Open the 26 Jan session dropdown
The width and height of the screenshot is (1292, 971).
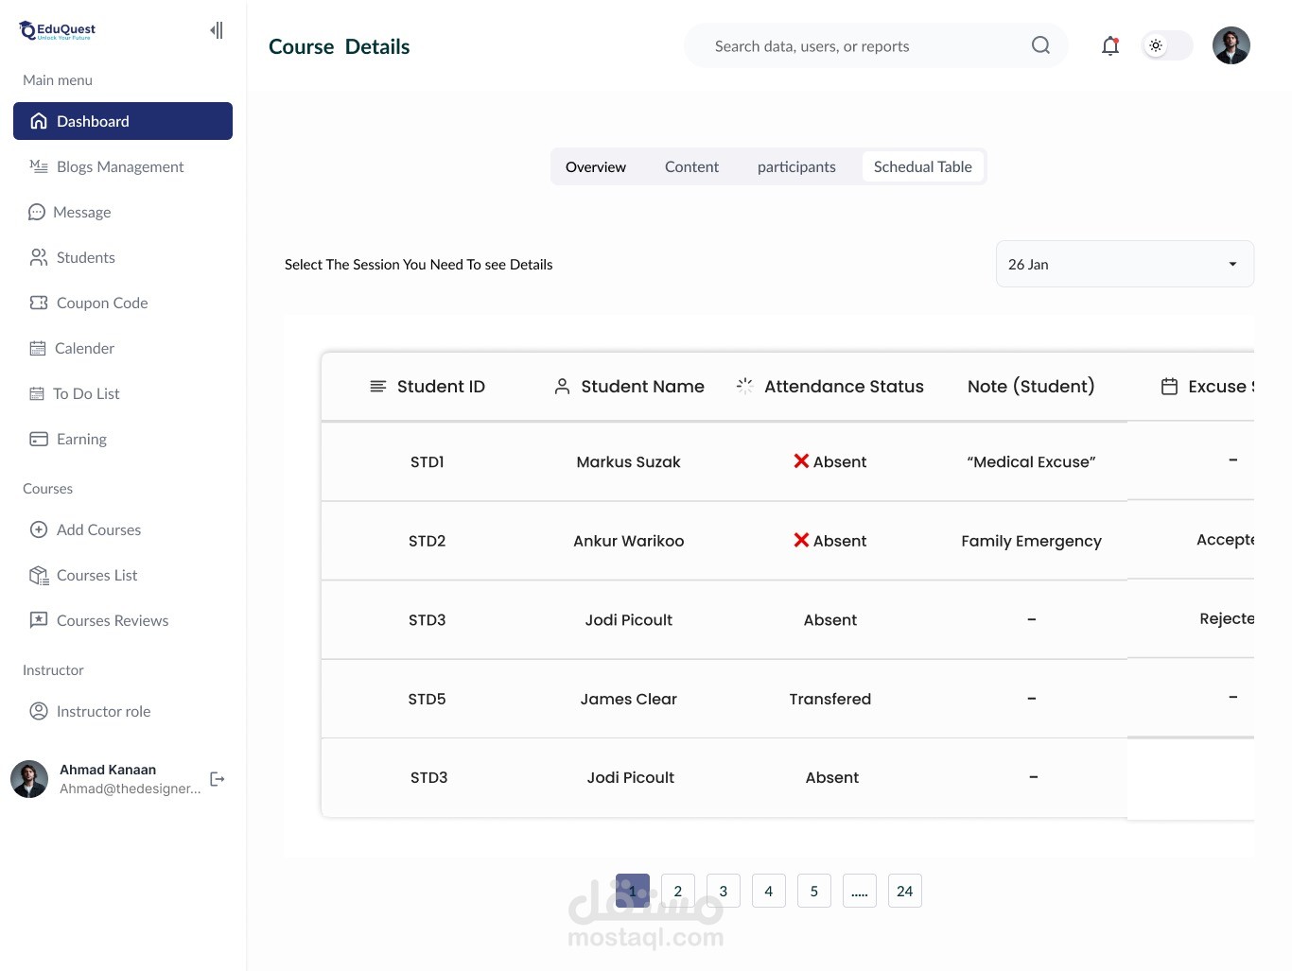pos(1125,264)
